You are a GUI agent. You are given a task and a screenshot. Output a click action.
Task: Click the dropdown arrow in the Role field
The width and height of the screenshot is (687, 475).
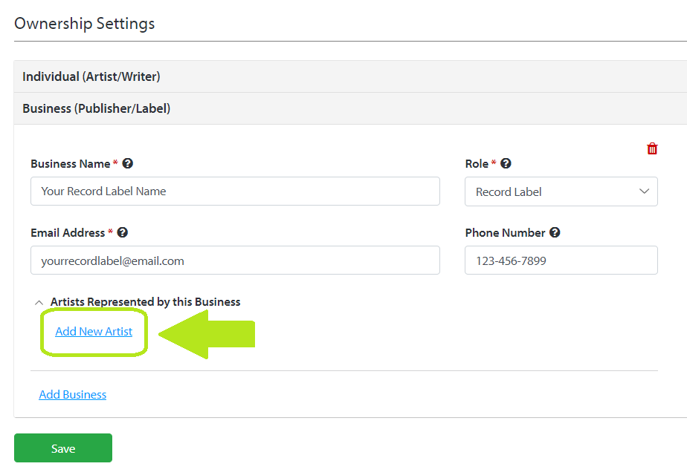644,191
